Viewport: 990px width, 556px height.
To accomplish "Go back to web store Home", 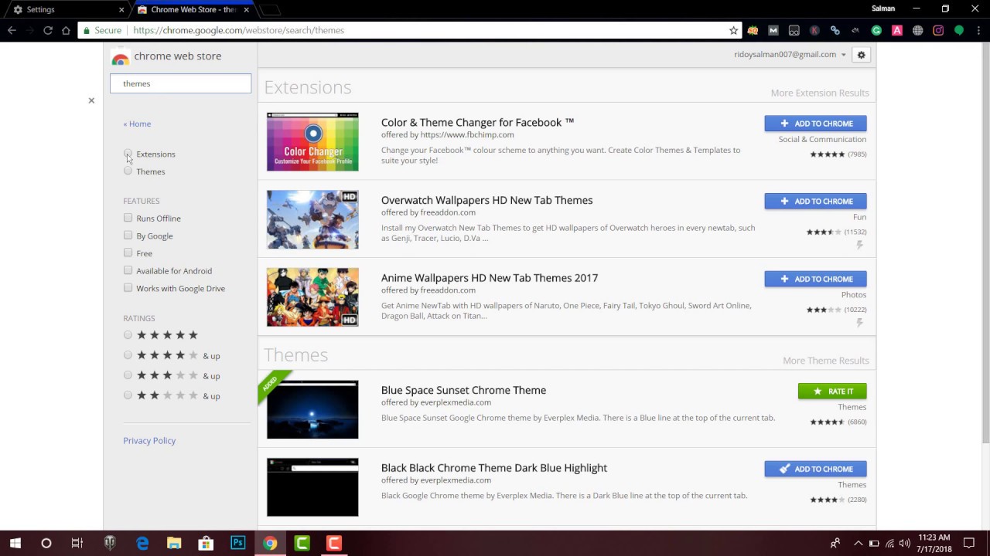I will [137, 124].
